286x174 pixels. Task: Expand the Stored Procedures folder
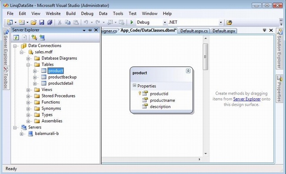click(x=28, y=96)
